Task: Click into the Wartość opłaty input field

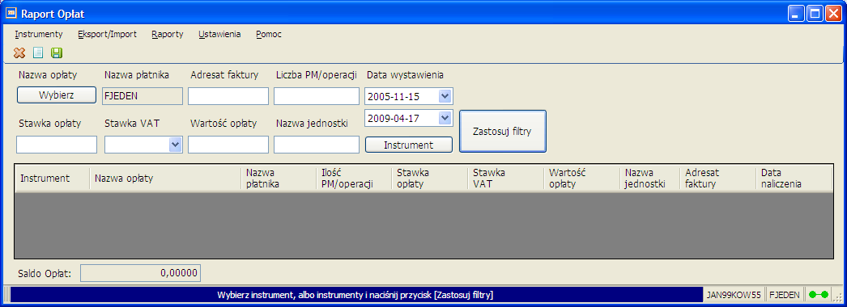Action: [x=228, y=145]
